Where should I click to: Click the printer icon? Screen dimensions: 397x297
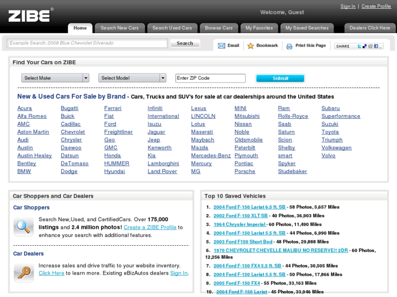pyautogui.click(x=289, y=46)
